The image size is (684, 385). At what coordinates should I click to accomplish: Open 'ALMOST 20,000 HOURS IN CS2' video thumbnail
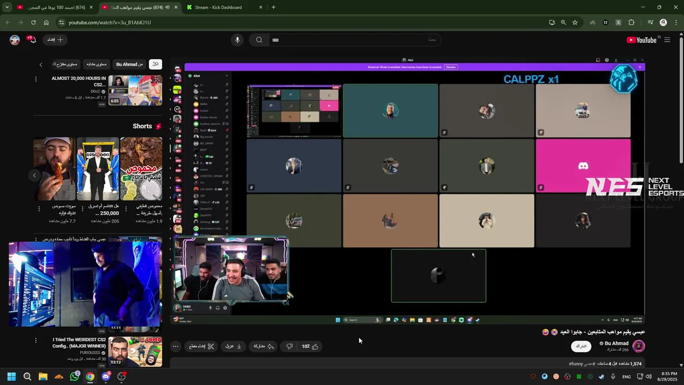(x=135, y=90)
